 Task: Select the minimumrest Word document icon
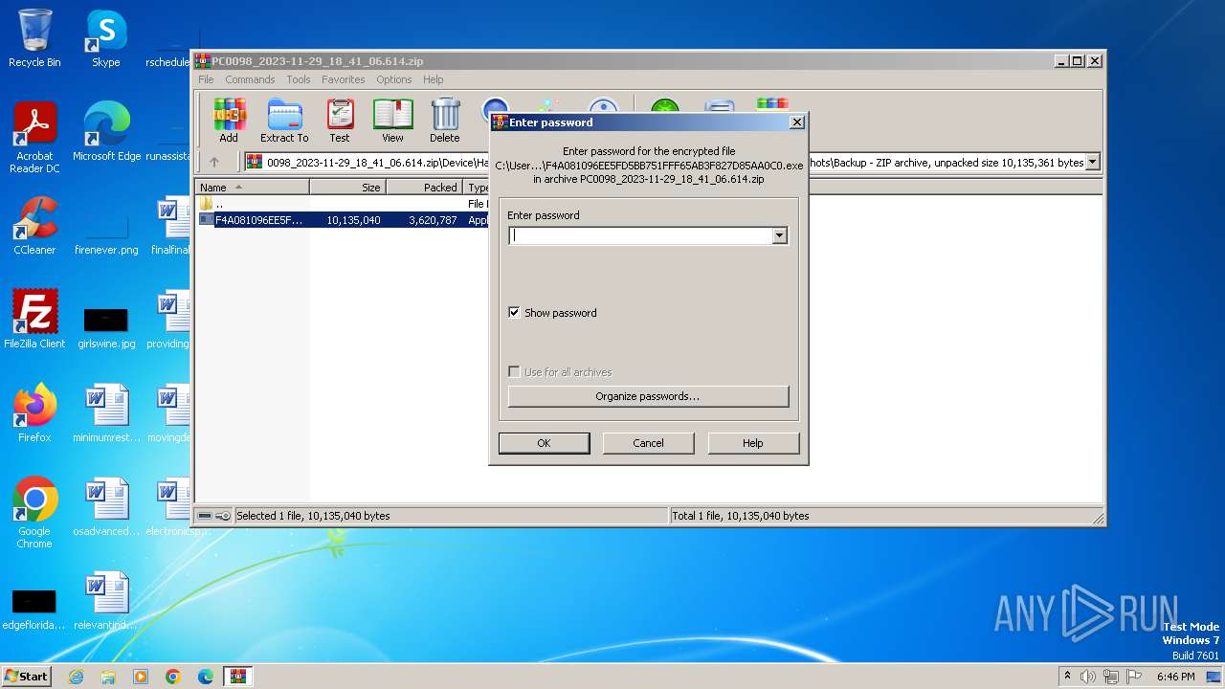coord(106,413)
